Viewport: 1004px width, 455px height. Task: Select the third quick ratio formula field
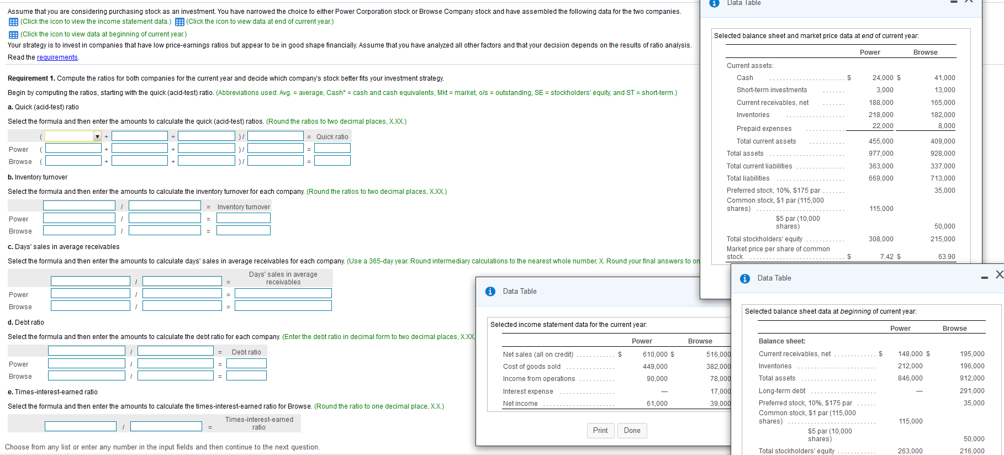(207, 136)
